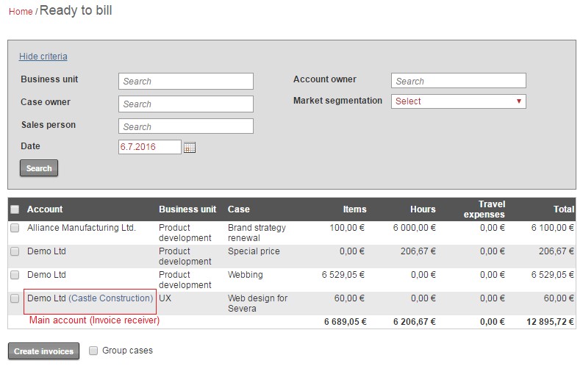The height and width of the screenshot is (366, 583).
Task: Open the Market segmentation dropdown
Action: [459, 101]
